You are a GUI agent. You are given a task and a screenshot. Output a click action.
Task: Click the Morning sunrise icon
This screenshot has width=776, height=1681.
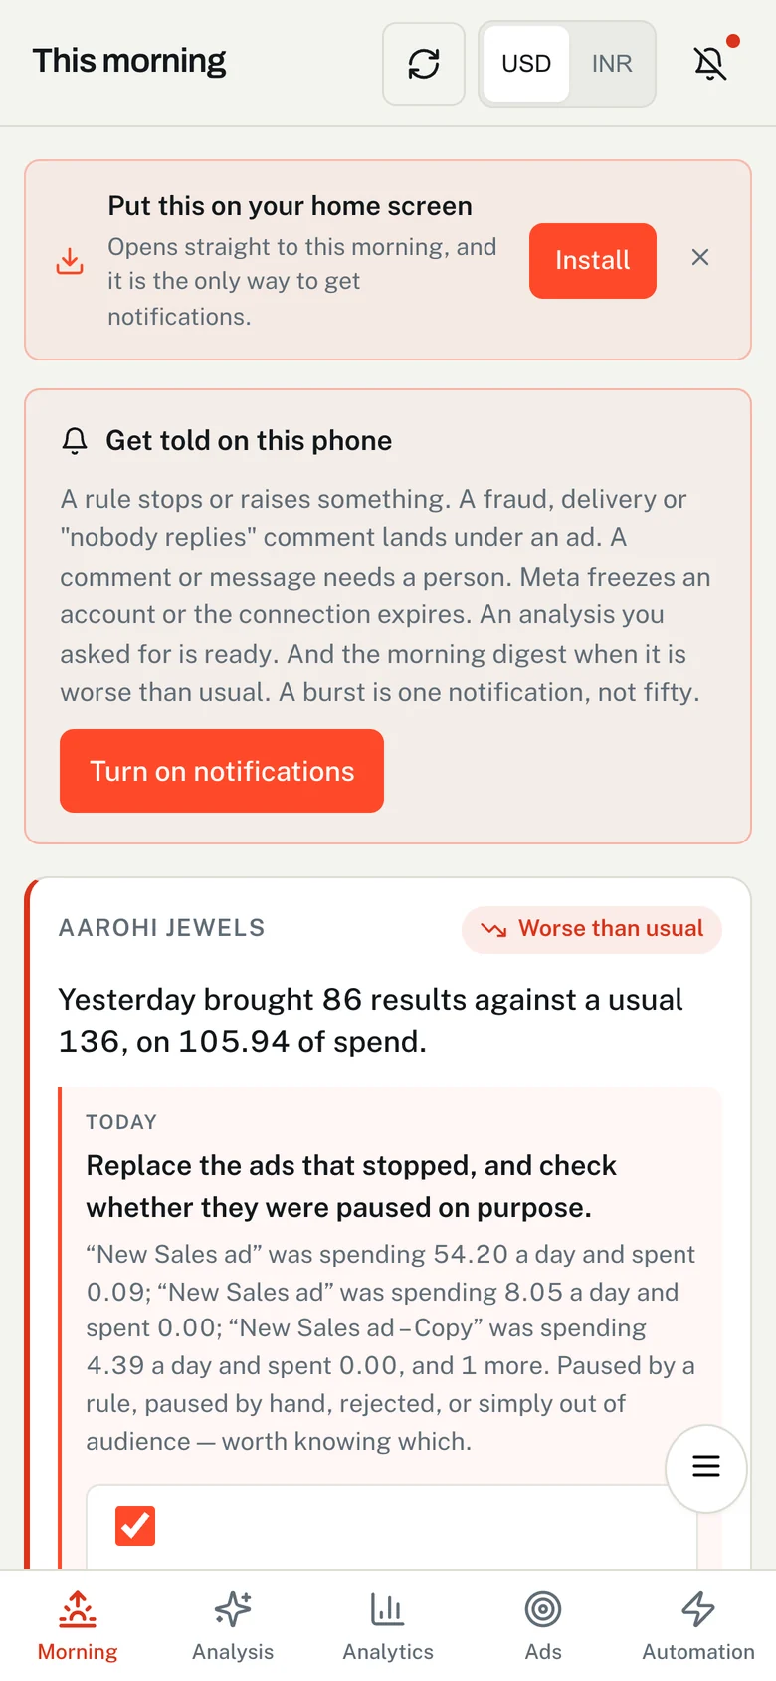click(x=78, y=1608)
